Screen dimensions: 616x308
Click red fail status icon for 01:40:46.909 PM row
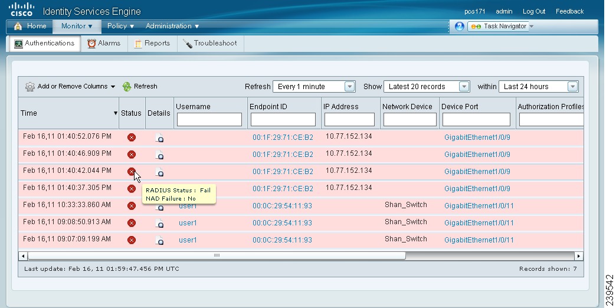tap(132, 155)
